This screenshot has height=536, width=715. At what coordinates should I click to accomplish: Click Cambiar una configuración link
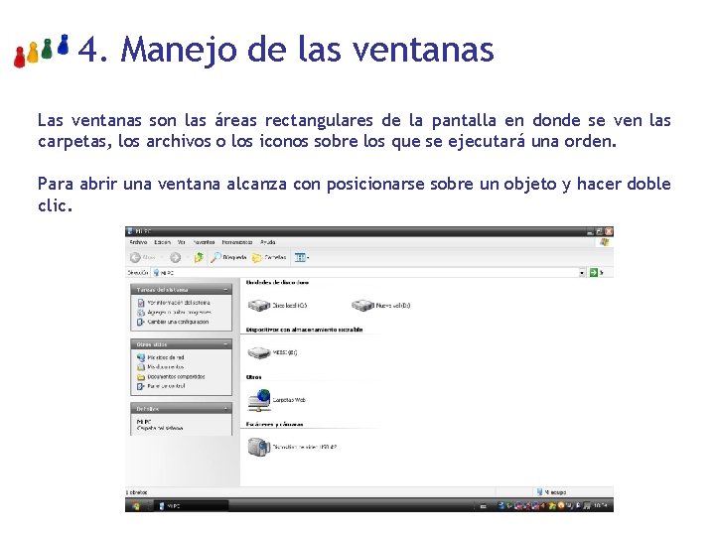pos(178,322)
